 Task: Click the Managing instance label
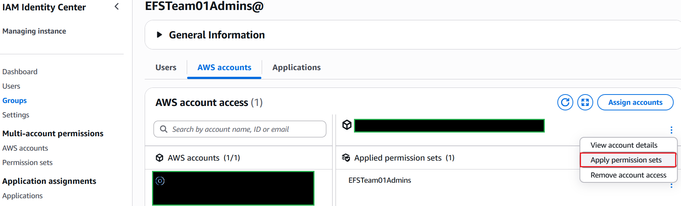click(34, 31)
